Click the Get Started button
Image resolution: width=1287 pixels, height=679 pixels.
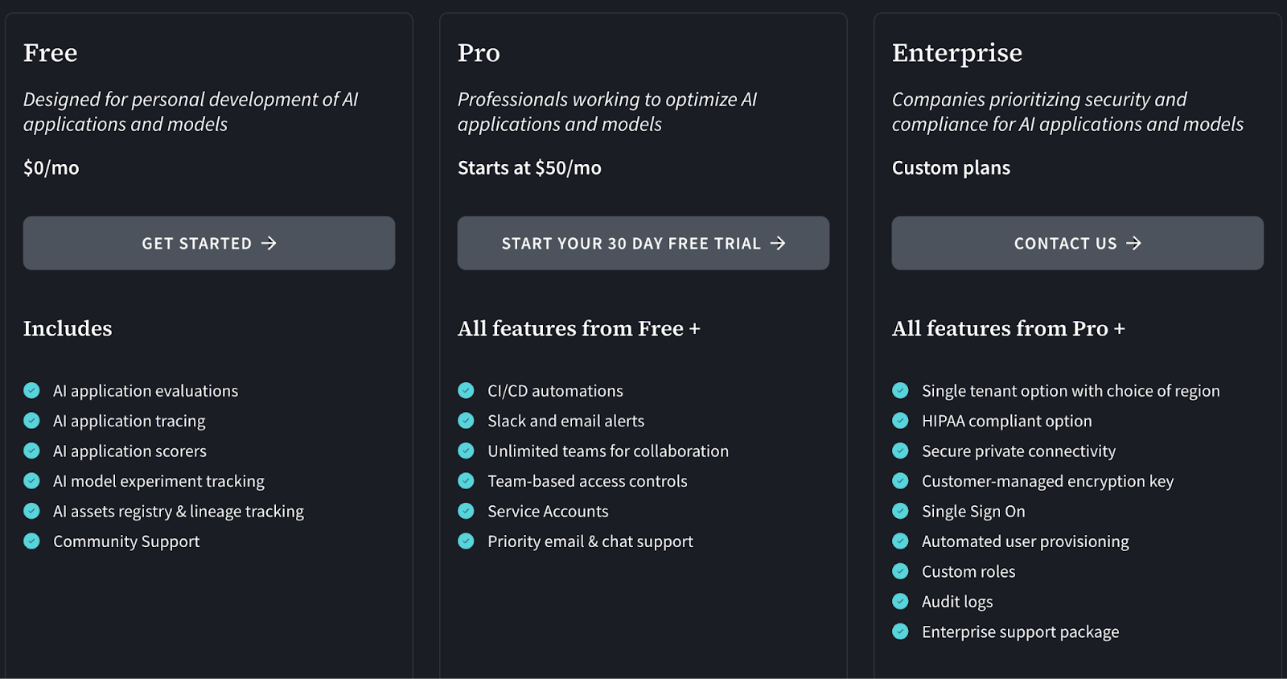[209, 243]
